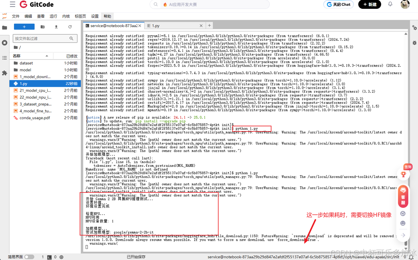Select the 22_model_npu_i... notebook
418x260 pixels.
coord(45,97)
